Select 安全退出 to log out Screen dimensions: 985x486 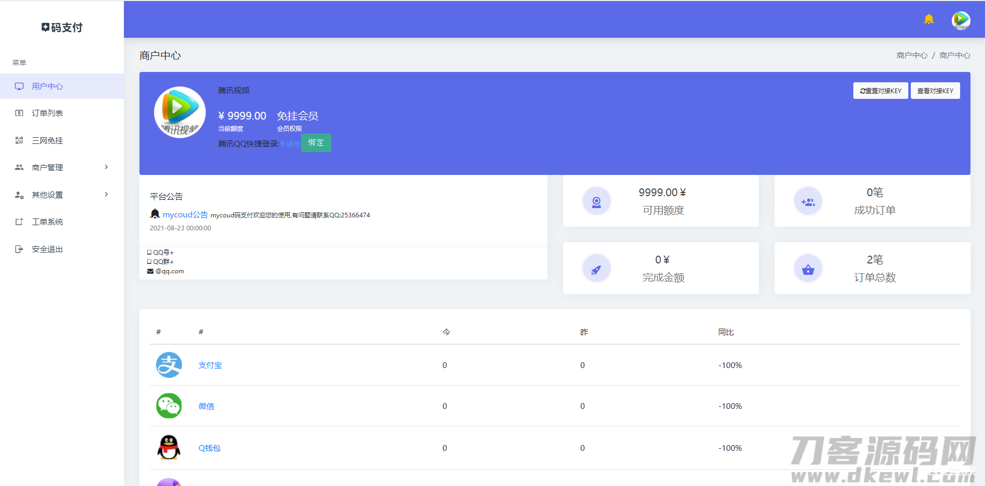(x=62, y=249)
